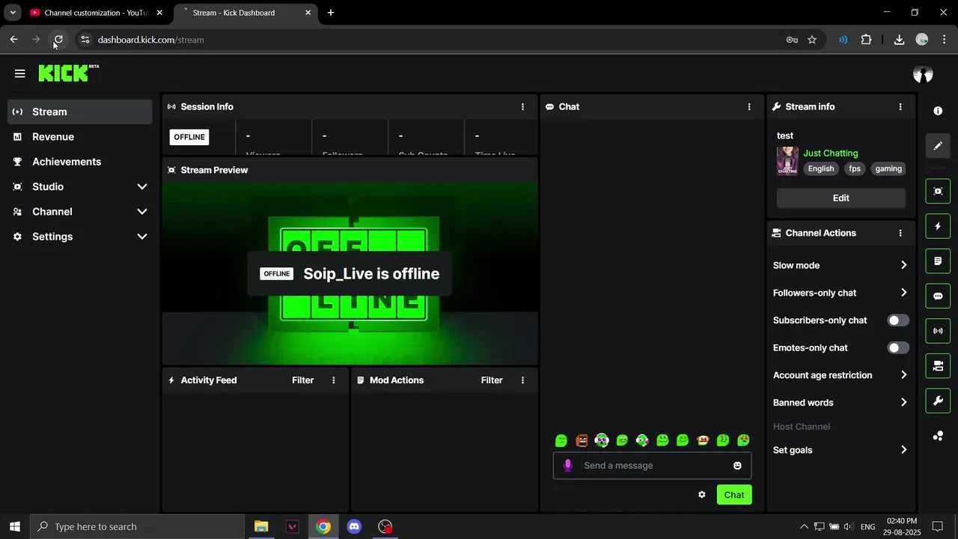This screenshot has height=539, width=958.
Task: Click the Windows Start button
Action: (x=14, y=527)
